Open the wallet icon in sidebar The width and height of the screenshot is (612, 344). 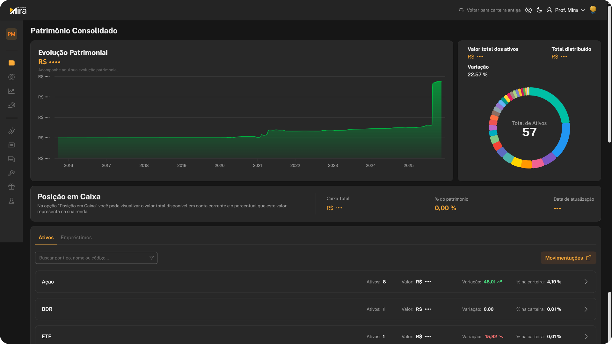pos(11,63)
